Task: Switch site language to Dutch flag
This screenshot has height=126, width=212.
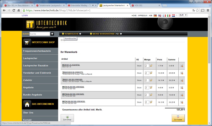Action: pos(173,16)
